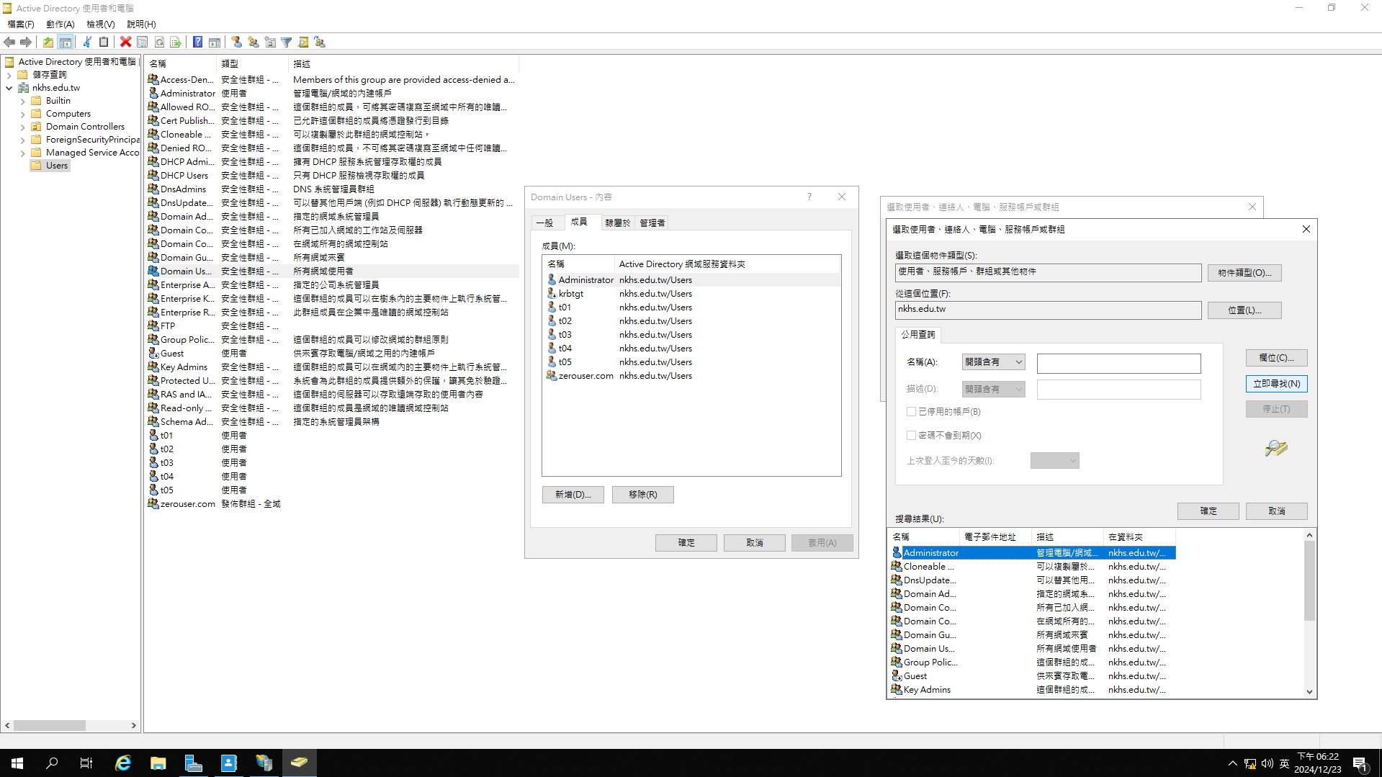Open Task View in the taskbar
This screenshot has width=1382, height=777.
(86, 763)
